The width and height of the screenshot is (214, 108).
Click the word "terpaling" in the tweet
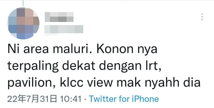click(33, 66)
